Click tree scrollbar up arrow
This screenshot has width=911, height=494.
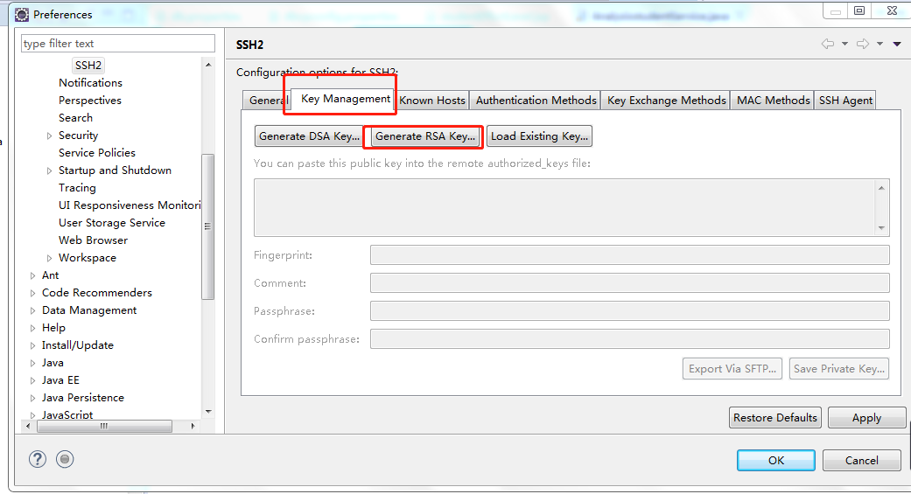click(208, 65)
